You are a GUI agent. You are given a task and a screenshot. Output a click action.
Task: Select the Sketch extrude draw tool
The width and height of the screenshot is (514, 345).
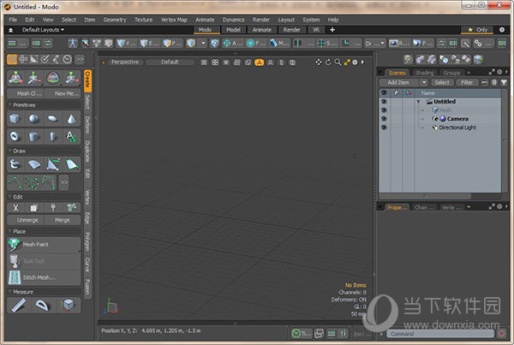pyautogui.click(x=15, y=164)
